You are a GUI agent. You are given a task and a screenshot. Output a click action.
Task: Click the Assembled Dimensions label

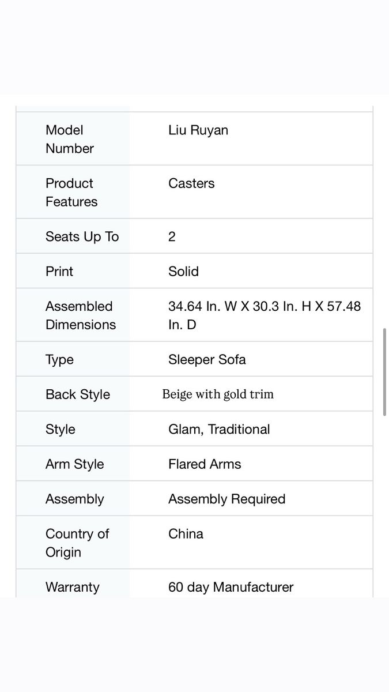click(81, 315)
